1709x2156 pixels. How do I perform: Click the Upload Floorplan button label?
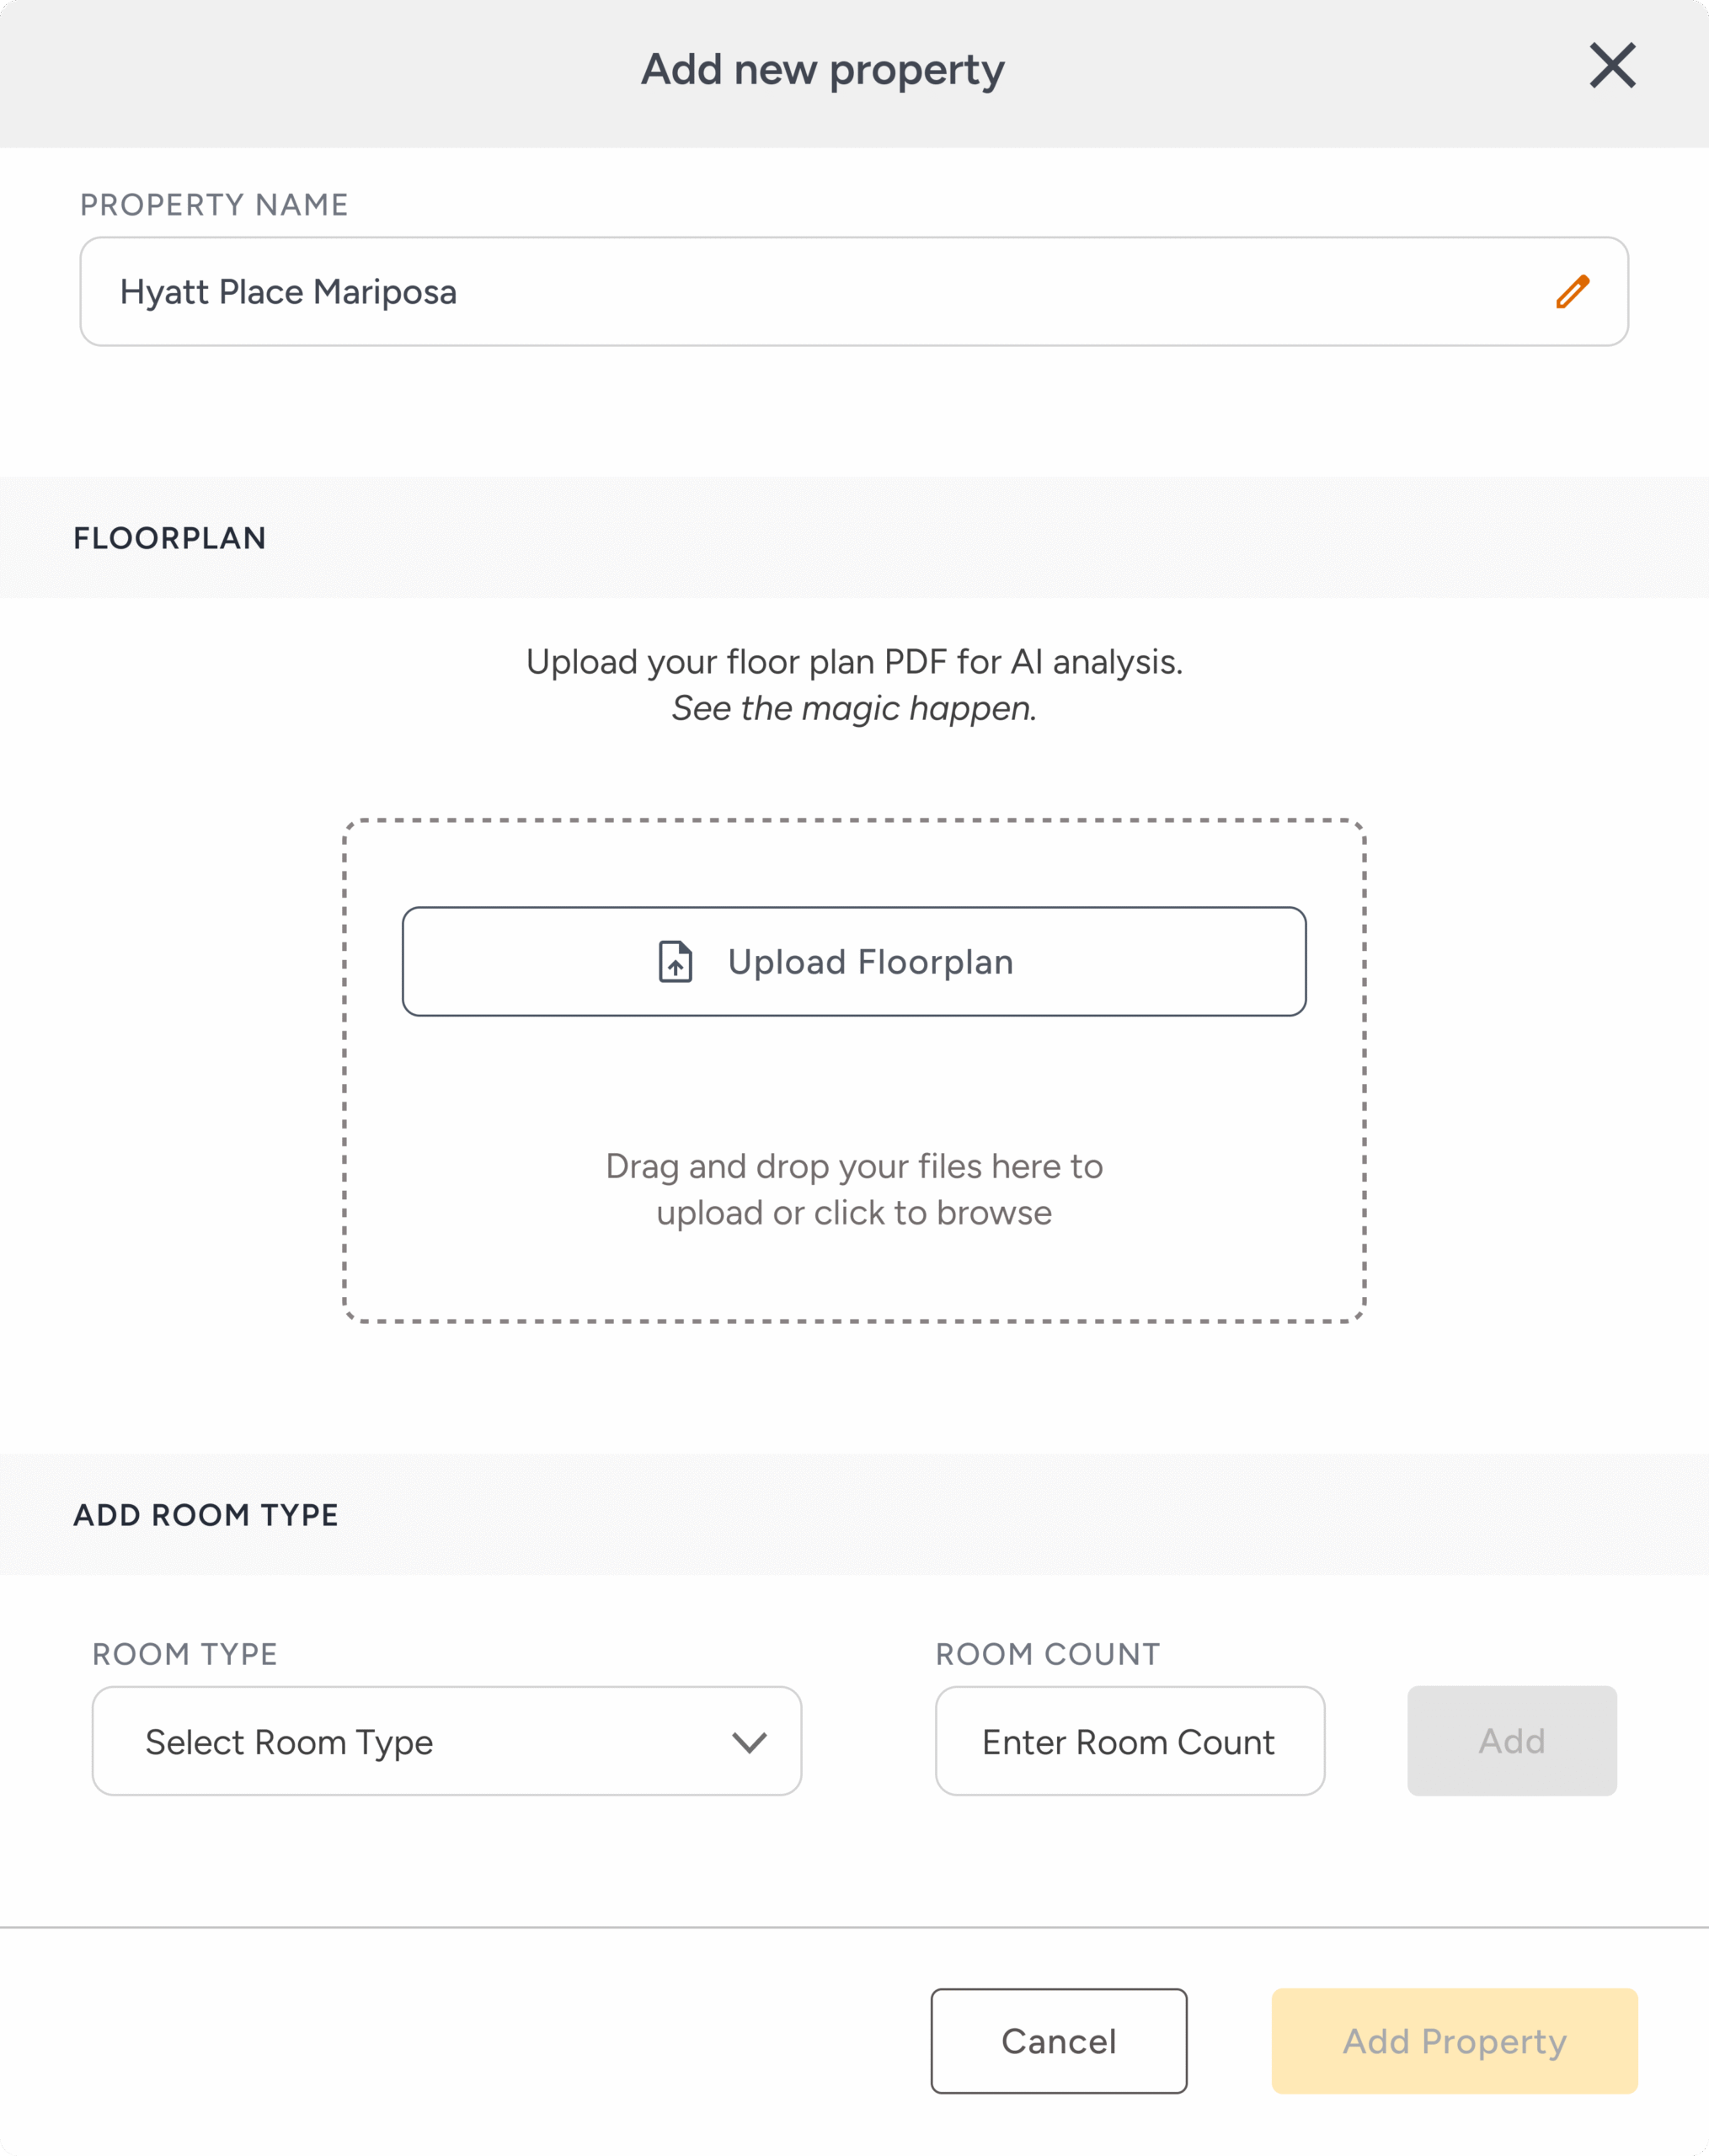pyautogui.click(x=870, y=962)
